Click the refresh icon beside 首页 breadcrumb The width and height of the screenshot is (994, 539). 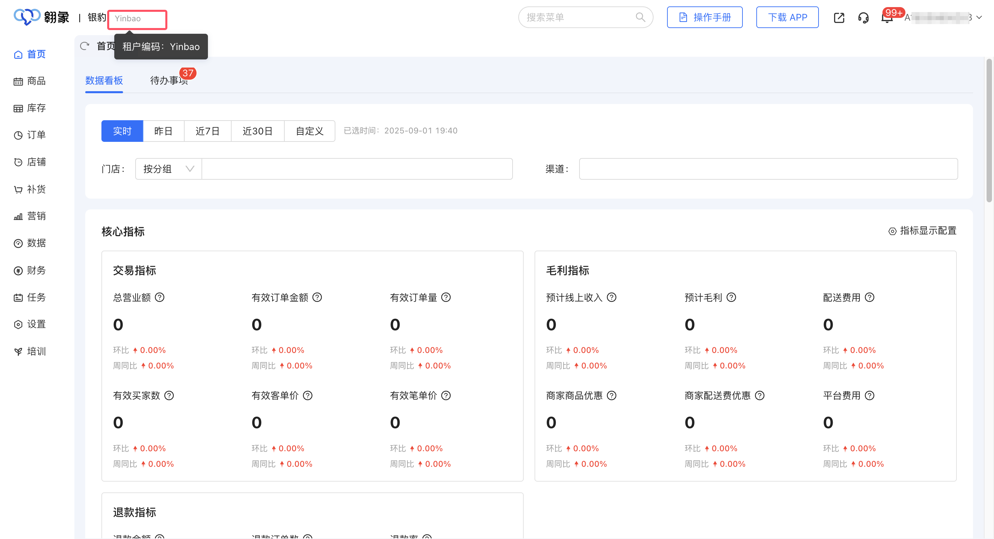point(85,46)
